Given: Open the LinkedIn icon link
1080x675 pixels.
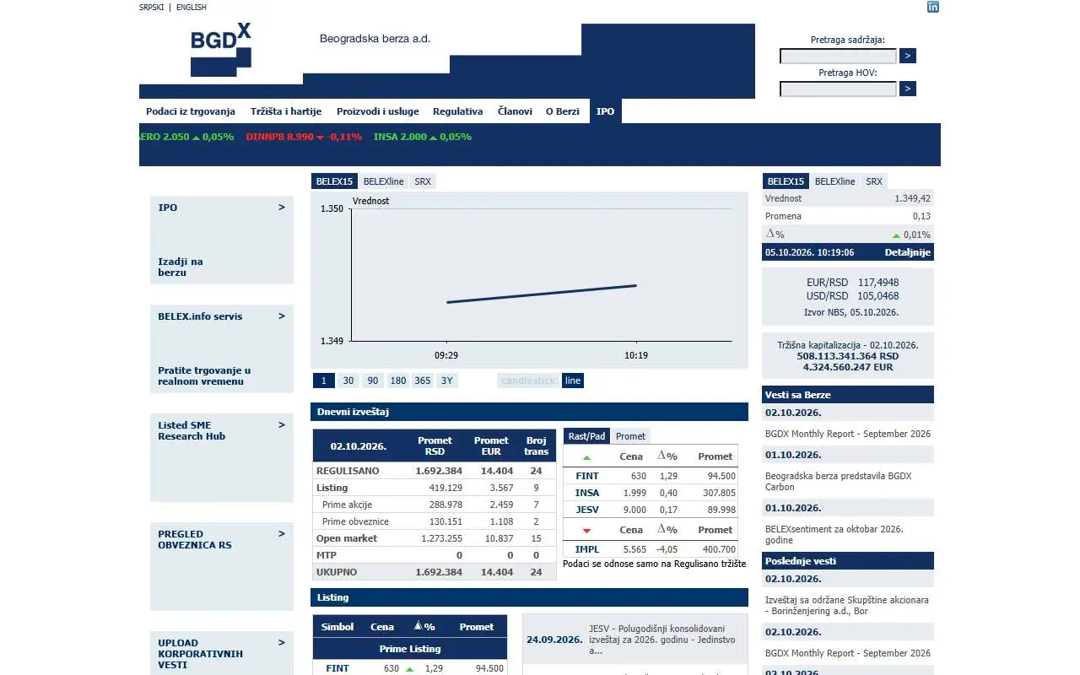Looking at the screenshot, I should click(x=933, y=7).
